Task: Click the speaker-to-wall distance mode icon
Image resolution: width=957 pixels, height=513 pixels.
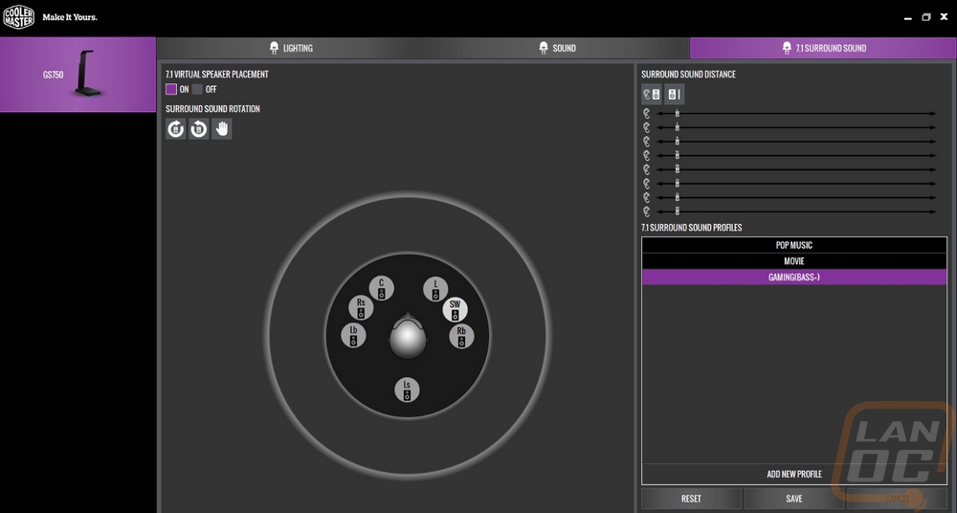Action: (674, 95)
